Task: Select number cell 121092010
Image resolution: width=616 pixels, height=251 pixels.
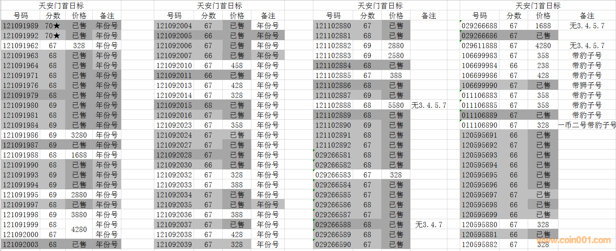Action: [174, 66]
